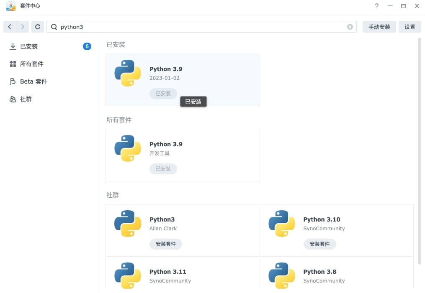This screenshot has width=425, height=293.
Task: Click the Python 3.8 package logo
Action: (x=282, y=276)
